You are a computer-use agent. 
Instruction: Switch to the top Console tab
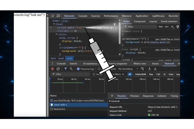pos(83,16)
